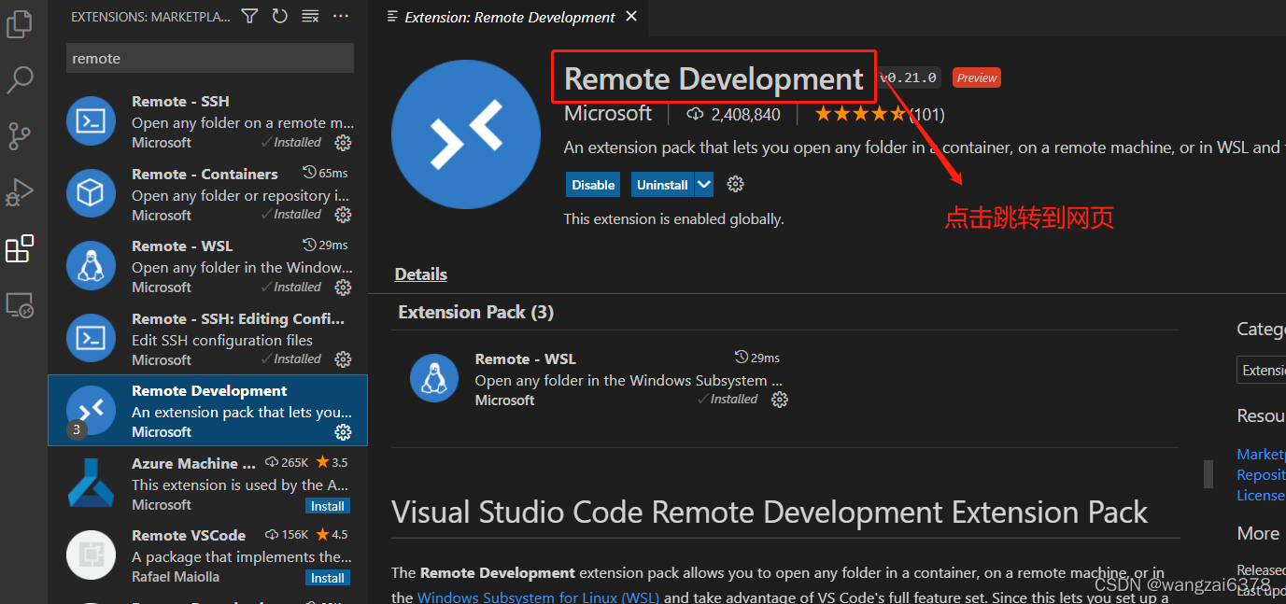Expand the Uninstall dropdown arrow
Viewport: 1286px width, 604px height.
click(704, 185)
